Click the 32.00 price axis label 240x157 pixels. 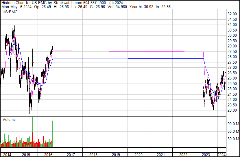[232, 14]
